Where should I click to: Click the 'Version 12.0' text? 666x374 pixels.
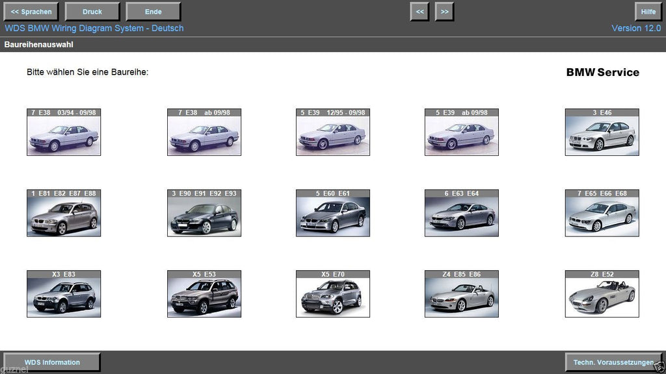point(636,29)
